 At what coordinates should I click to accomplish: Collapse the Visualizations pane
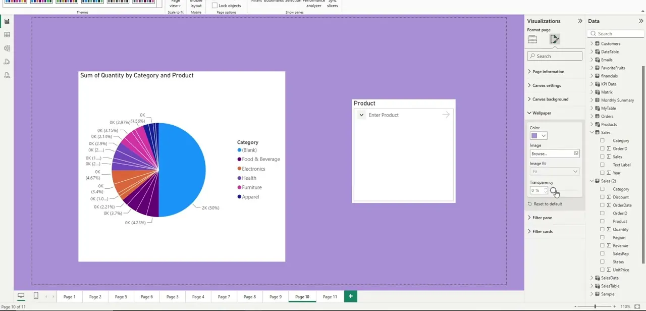coord(580,21)
